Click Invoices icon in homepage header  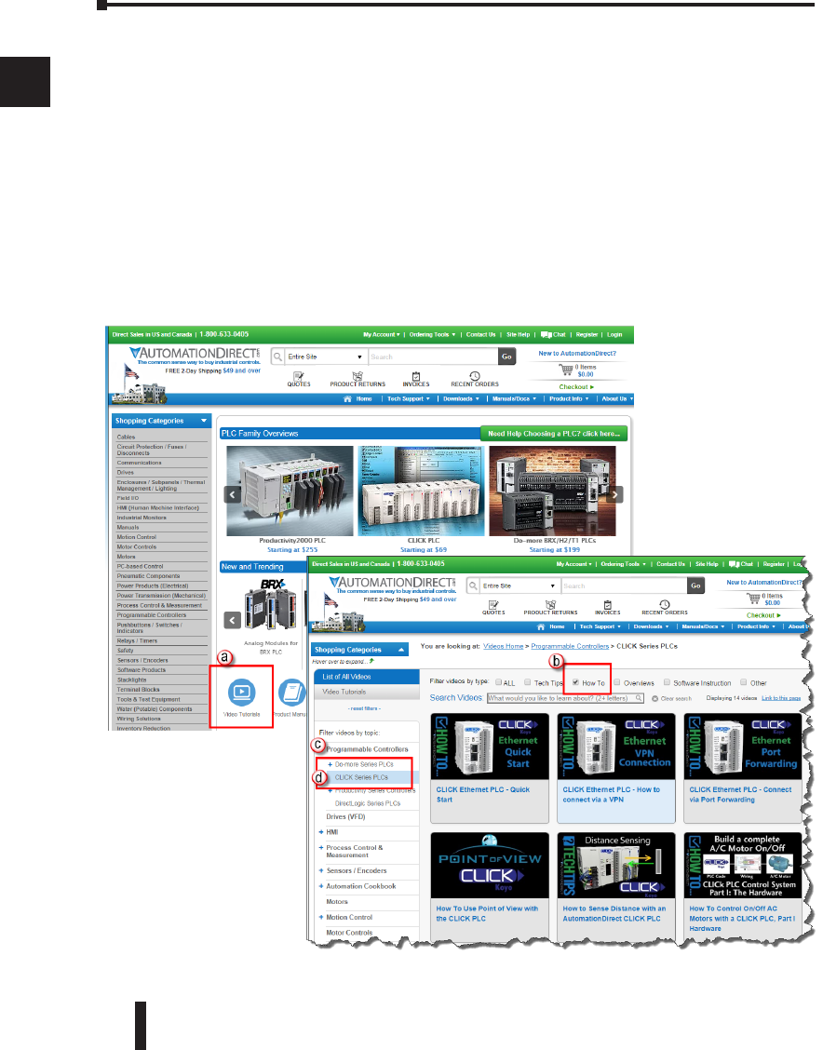pyautogui.click(x=416, y=376)
